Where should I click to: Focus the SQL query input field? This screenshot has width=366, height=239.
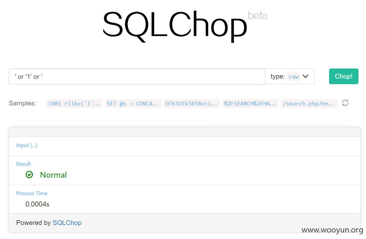(137, 77)
